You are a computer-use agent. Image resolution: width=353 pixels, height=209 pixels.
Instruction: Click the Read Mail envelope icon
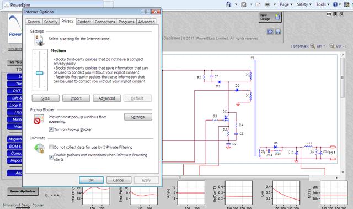coord(258,4)
